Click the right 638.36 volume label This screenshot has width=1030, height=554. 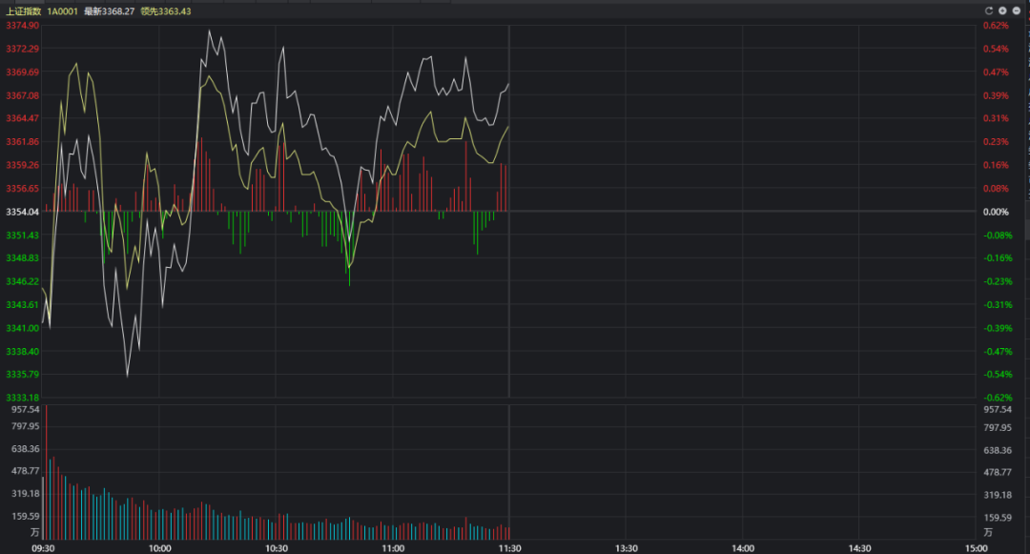[998, 450]
